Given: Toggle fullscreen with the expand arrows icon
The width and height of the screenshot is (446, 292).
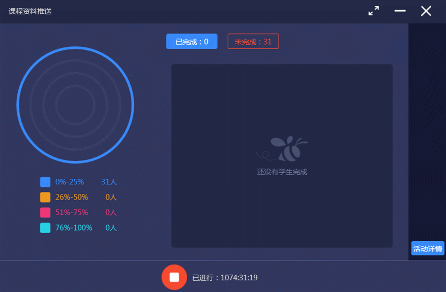Looking at the screenshot, I should click(374, 11).
